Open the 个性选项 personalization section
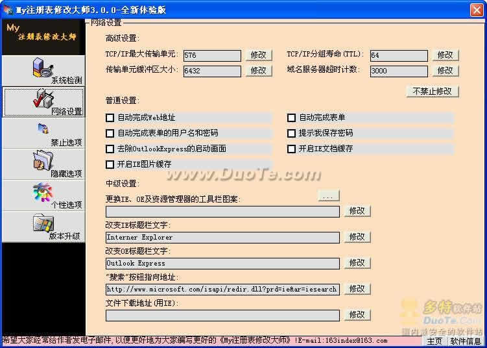Viewport: 487px width, 348px height. (x=43, y=195)
